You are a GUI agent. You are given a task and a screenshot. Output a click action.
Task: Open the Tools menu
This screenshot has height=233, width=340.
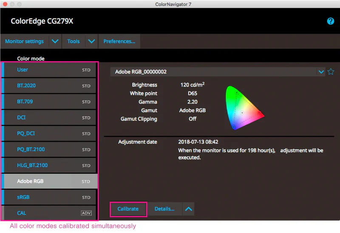pyautogui.click(x=74, y=41)
